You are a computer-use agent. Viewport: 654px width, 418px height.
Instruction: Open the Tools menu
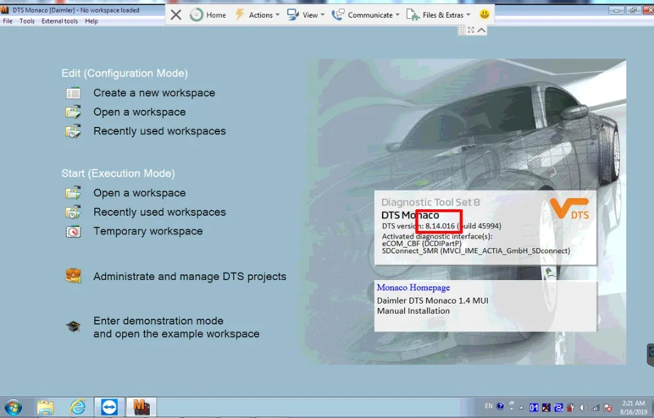[x=27, y=21]
